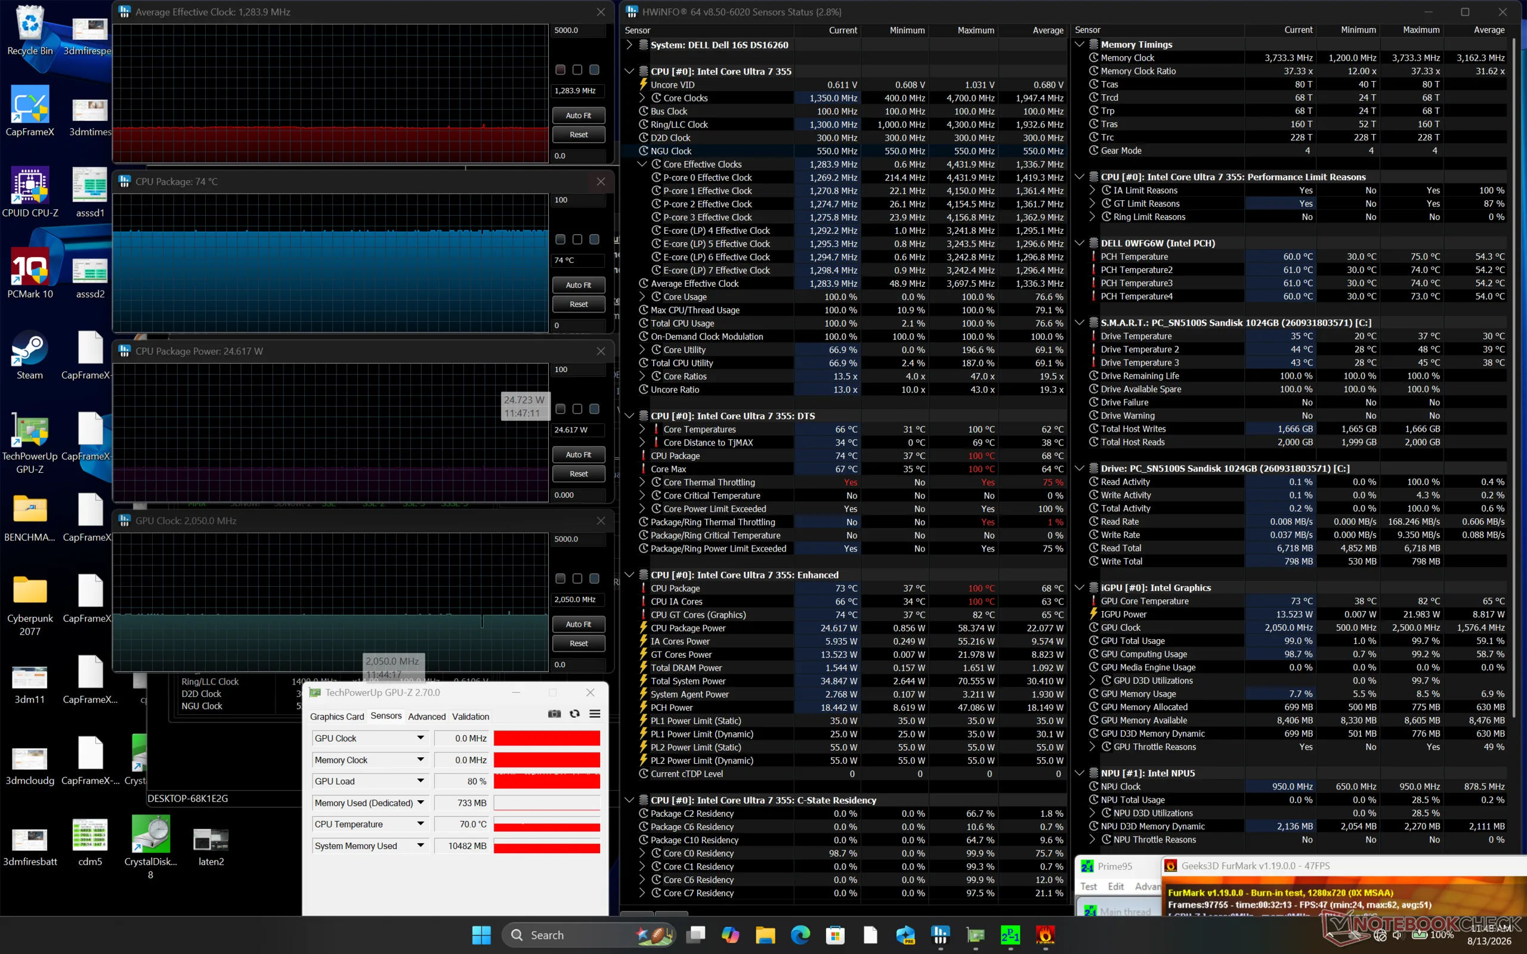Pick the dark red color box in Average Effective Clock graph
Image resolution: width=1527 pixels, height=954 pixels.
click(x=560, y=69)
